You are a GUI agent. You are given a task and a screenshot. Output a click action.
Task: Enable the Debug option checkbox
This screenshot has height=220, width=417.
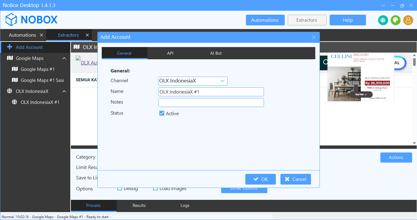(120, 189)
